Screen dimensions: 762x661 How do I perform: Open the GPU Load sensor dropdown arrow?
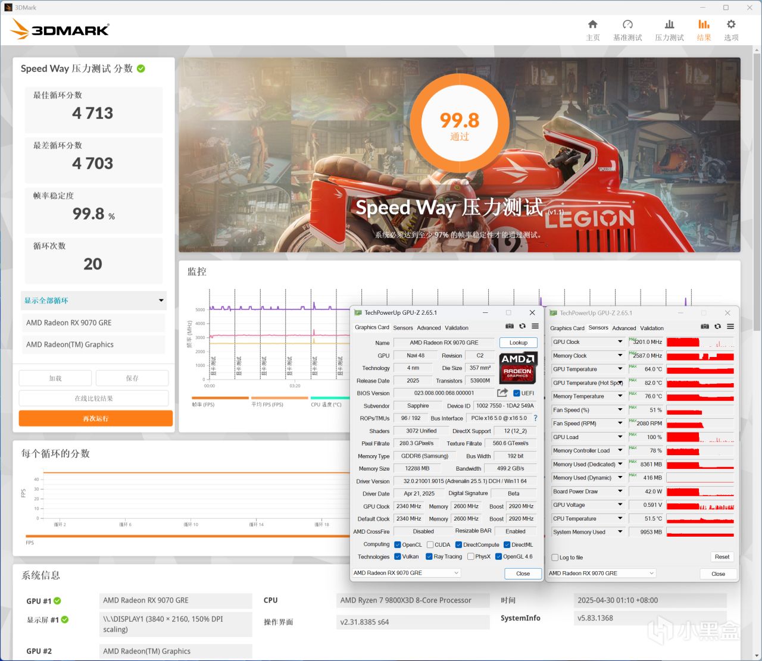620,437
